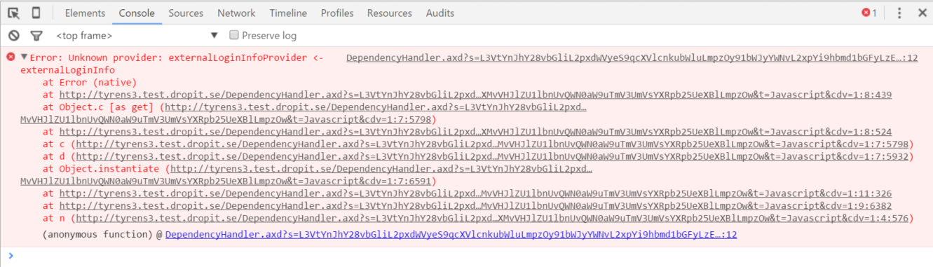Click the red error icon beside message

point(10,57)
